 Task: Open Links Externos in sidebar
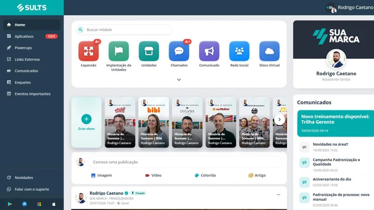point(32,60)
